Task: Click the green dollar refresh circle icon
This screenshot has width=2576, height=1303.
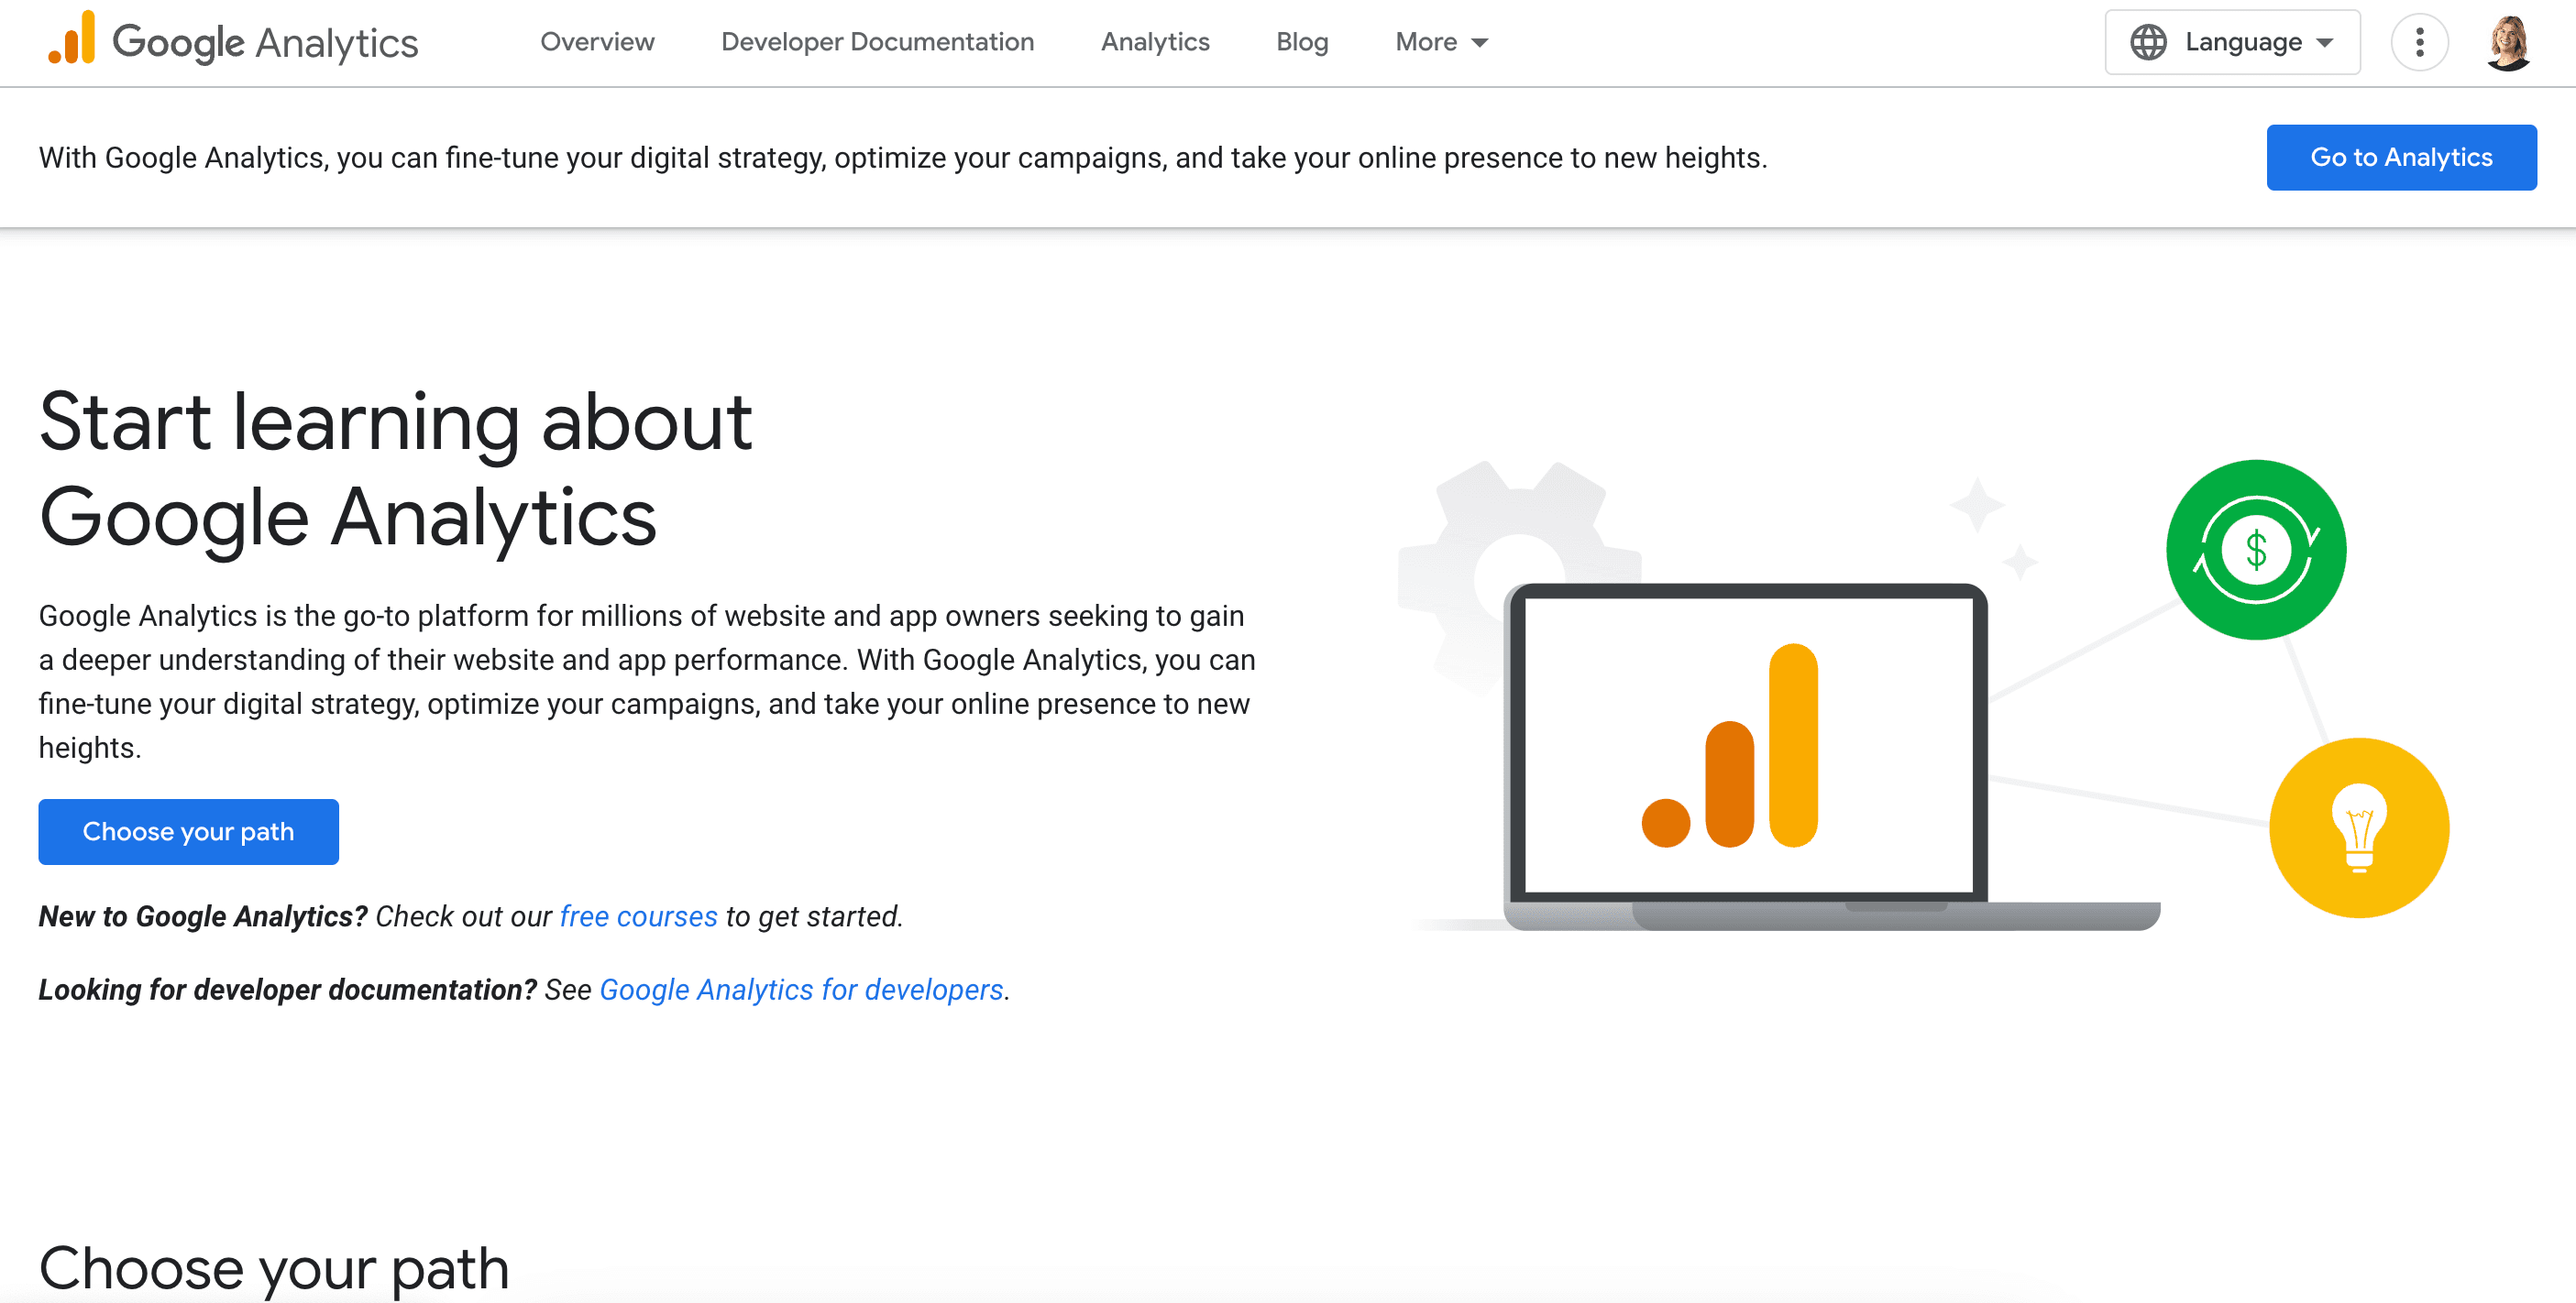Action: point(2255,550)
